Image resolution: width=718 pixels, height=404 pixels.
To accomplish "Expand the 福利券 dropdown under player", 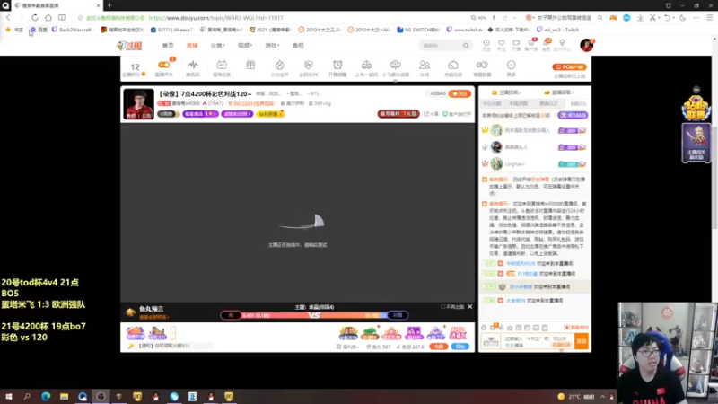I will point(348,347).
